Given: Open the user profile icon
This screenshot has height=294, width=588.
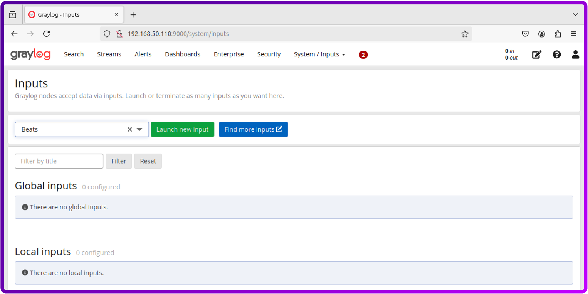Looking at the screenshot, I should (575, 54).
